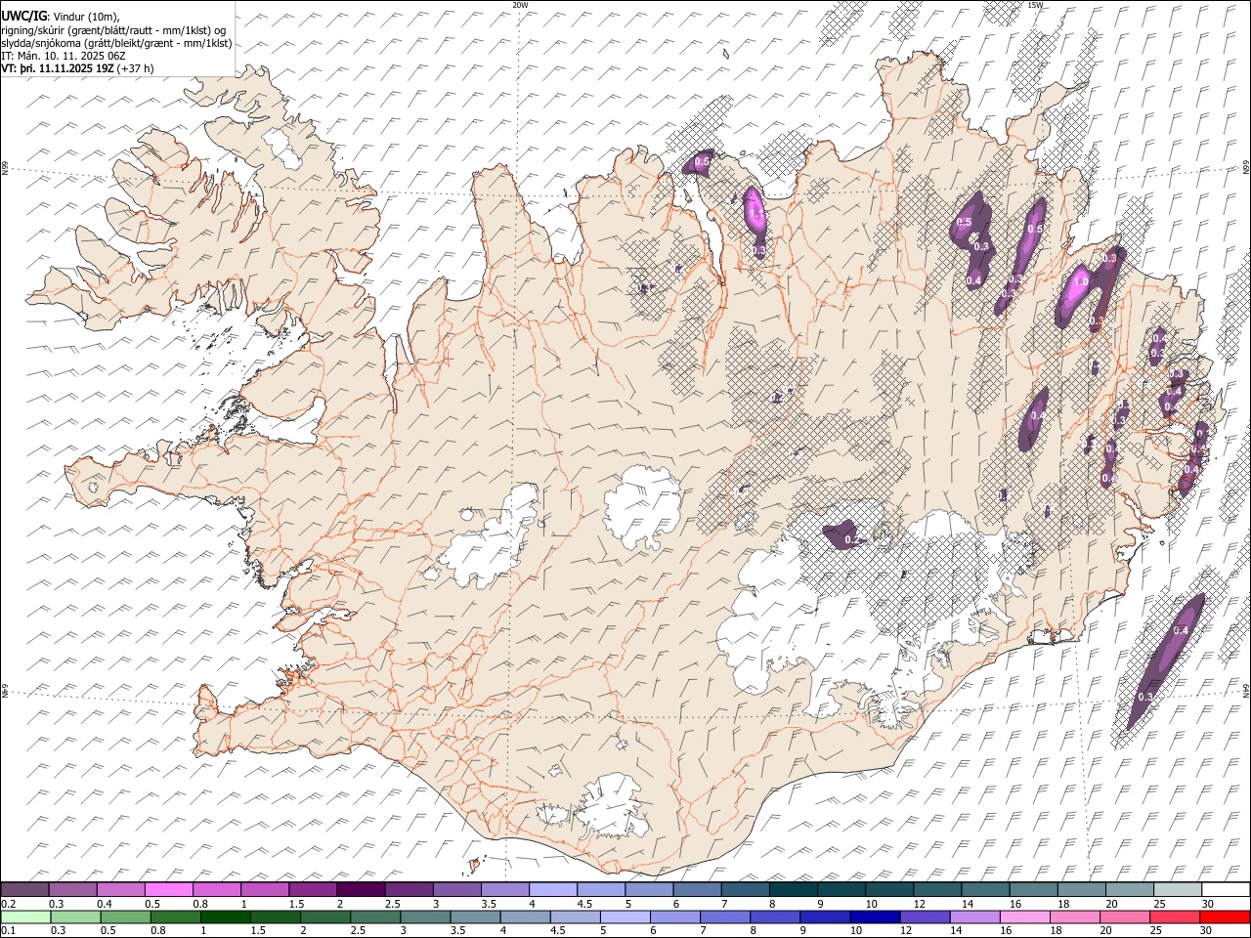Click the white 30 swatch in upper legend row

click(1225, 889)
